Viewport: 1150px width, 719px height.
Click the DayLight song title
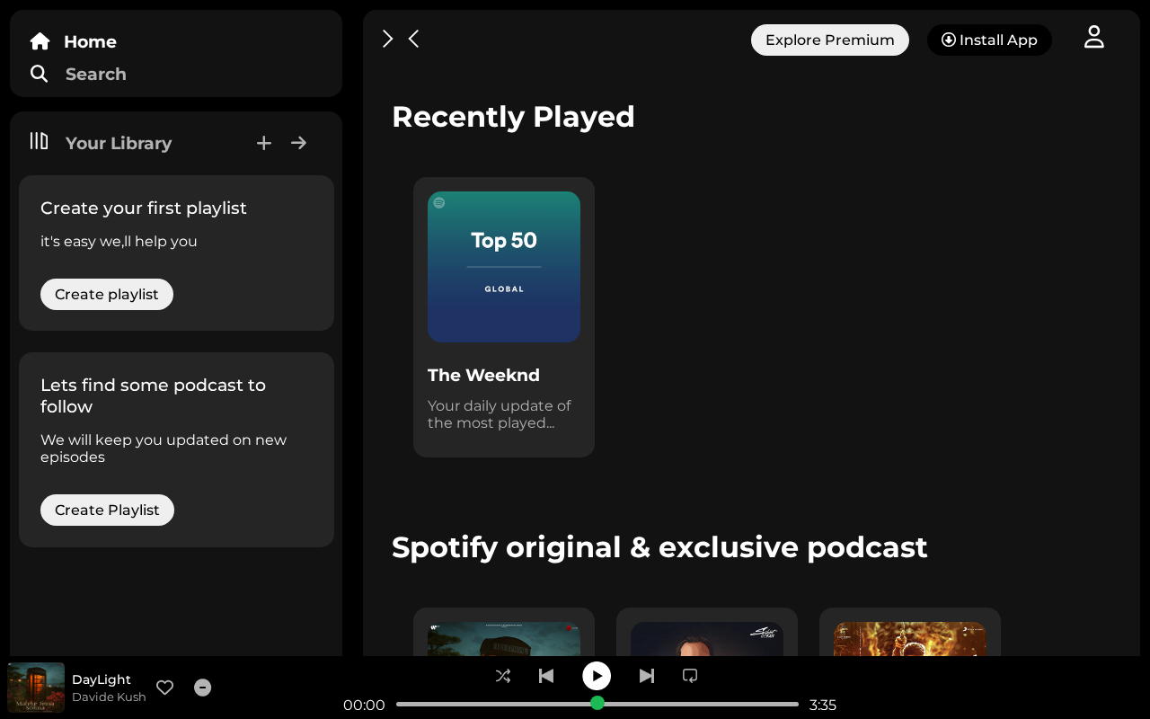(x=102, y=679)
